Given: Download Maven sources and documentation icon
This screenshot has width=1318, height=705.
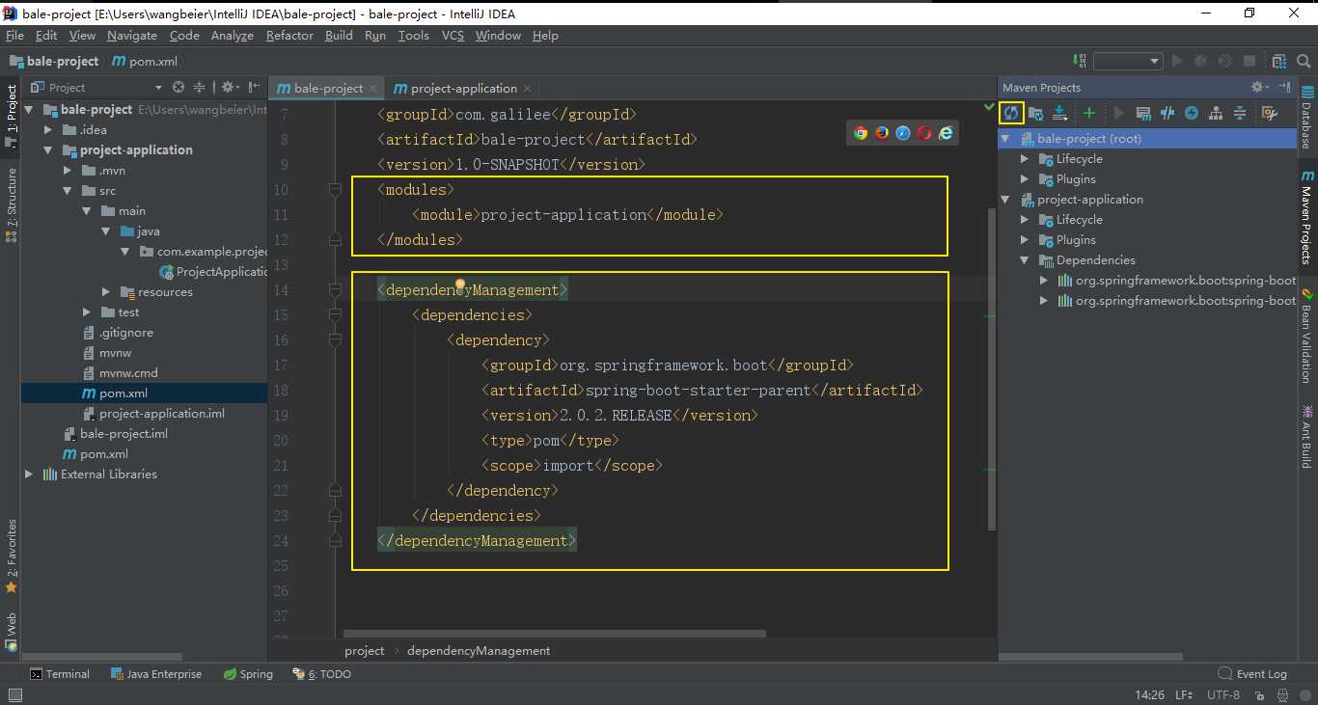Looking at the screenshot, I should 1059,113.
